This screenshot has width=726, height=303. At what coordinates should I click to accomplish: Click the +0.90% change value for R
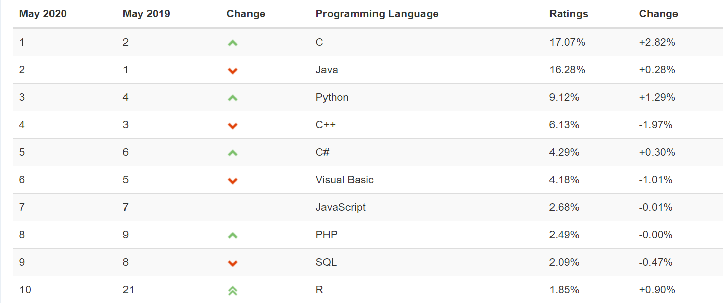[657, 290]
